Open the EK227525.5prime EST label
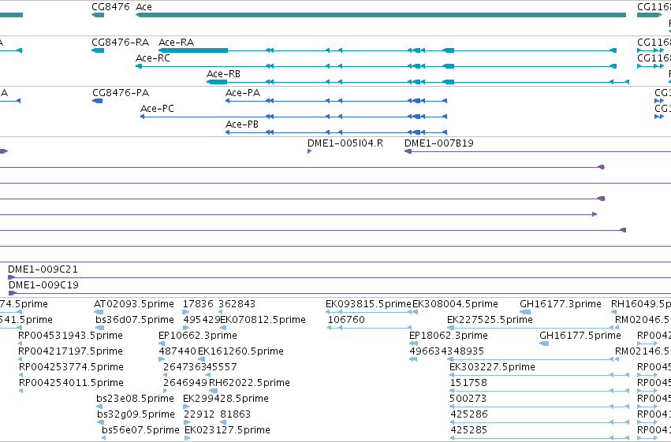 (490, 320)
